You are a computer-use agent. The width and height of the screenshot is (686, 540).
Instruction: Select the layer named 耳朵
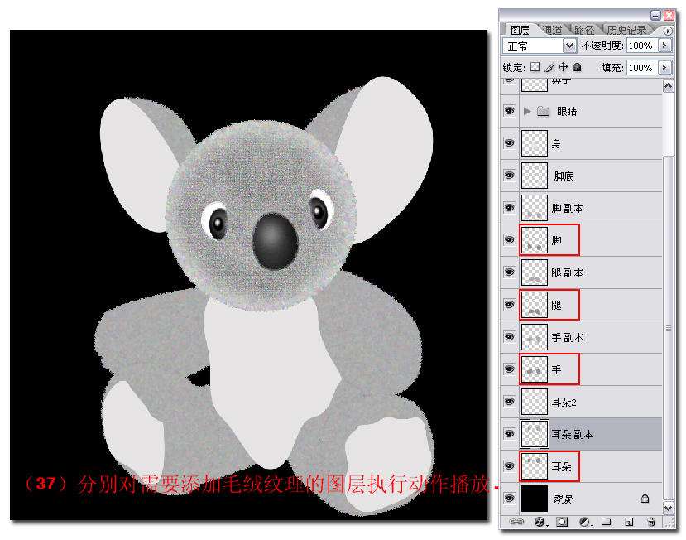click(562, 467)
